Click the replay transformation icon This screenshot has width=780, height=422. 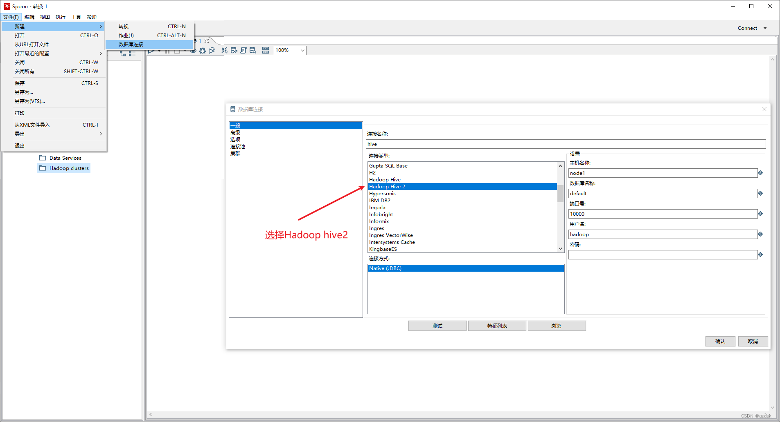212,50
